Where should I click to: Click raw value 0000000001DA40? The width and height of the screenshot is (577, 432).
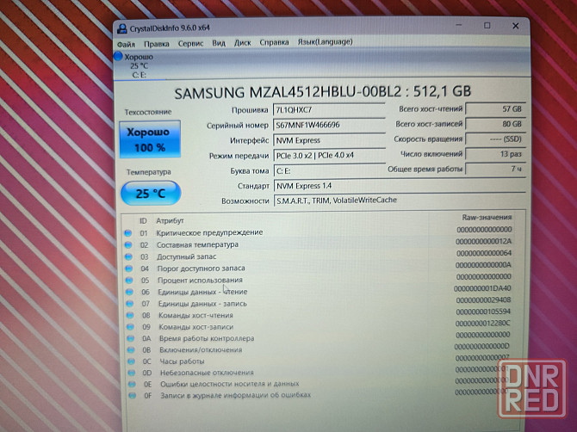coord(482,288)
